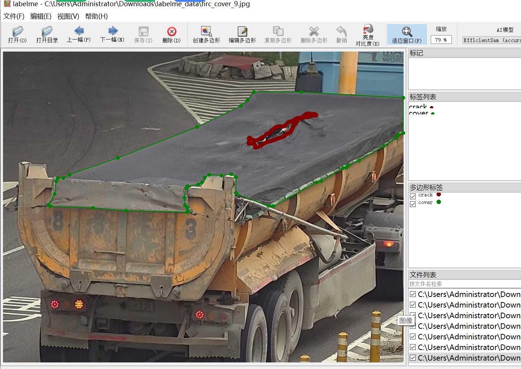
Task: Open the 文件(F) menu
Action: 14,16
